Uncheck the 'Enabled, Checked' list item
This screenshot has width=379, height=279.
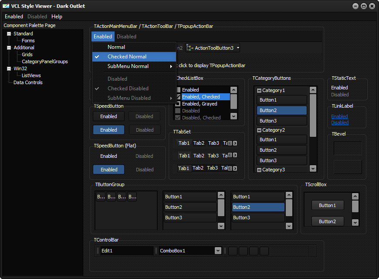(178, 97)
